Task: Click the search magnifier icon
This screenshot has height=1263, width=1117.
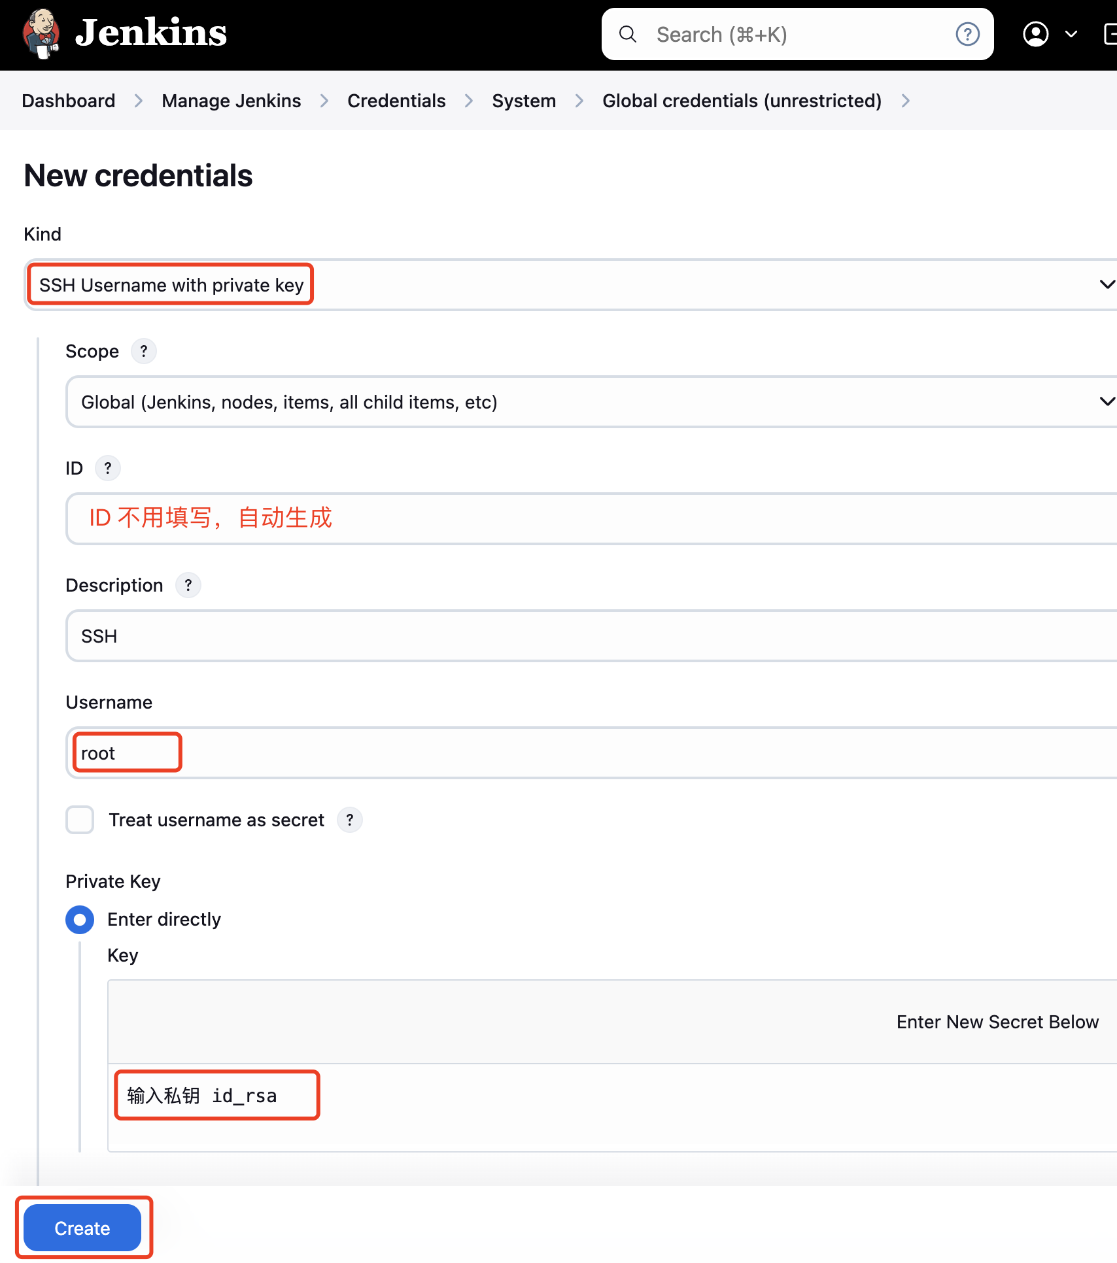Action: click(x=628, y=35)
